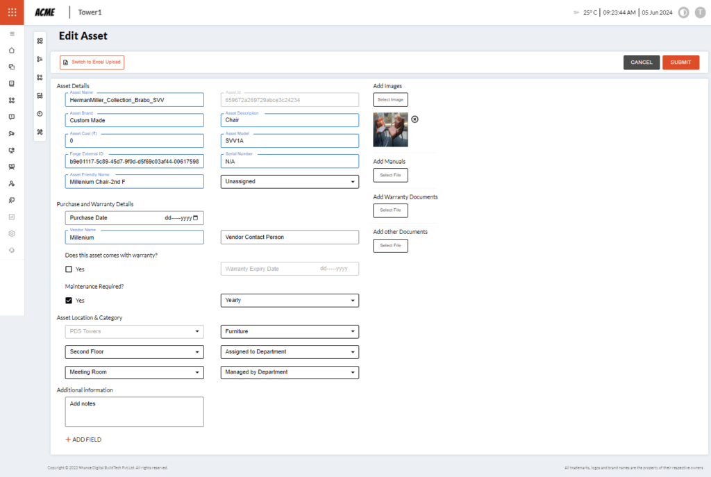Open the app grid launcher icon
The width and height of the screenshot is (711, 477).
[12, 12]
